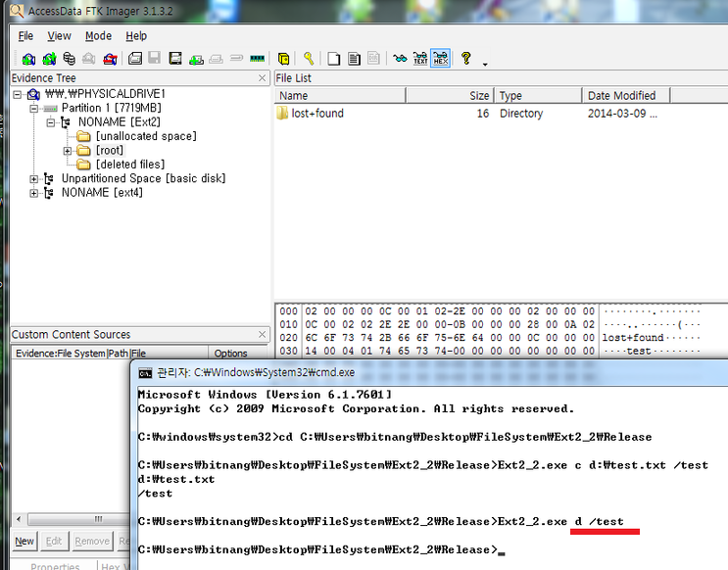Close the Custom Content Sources panel
Screen dimensions: 728x570
point(262,334)
